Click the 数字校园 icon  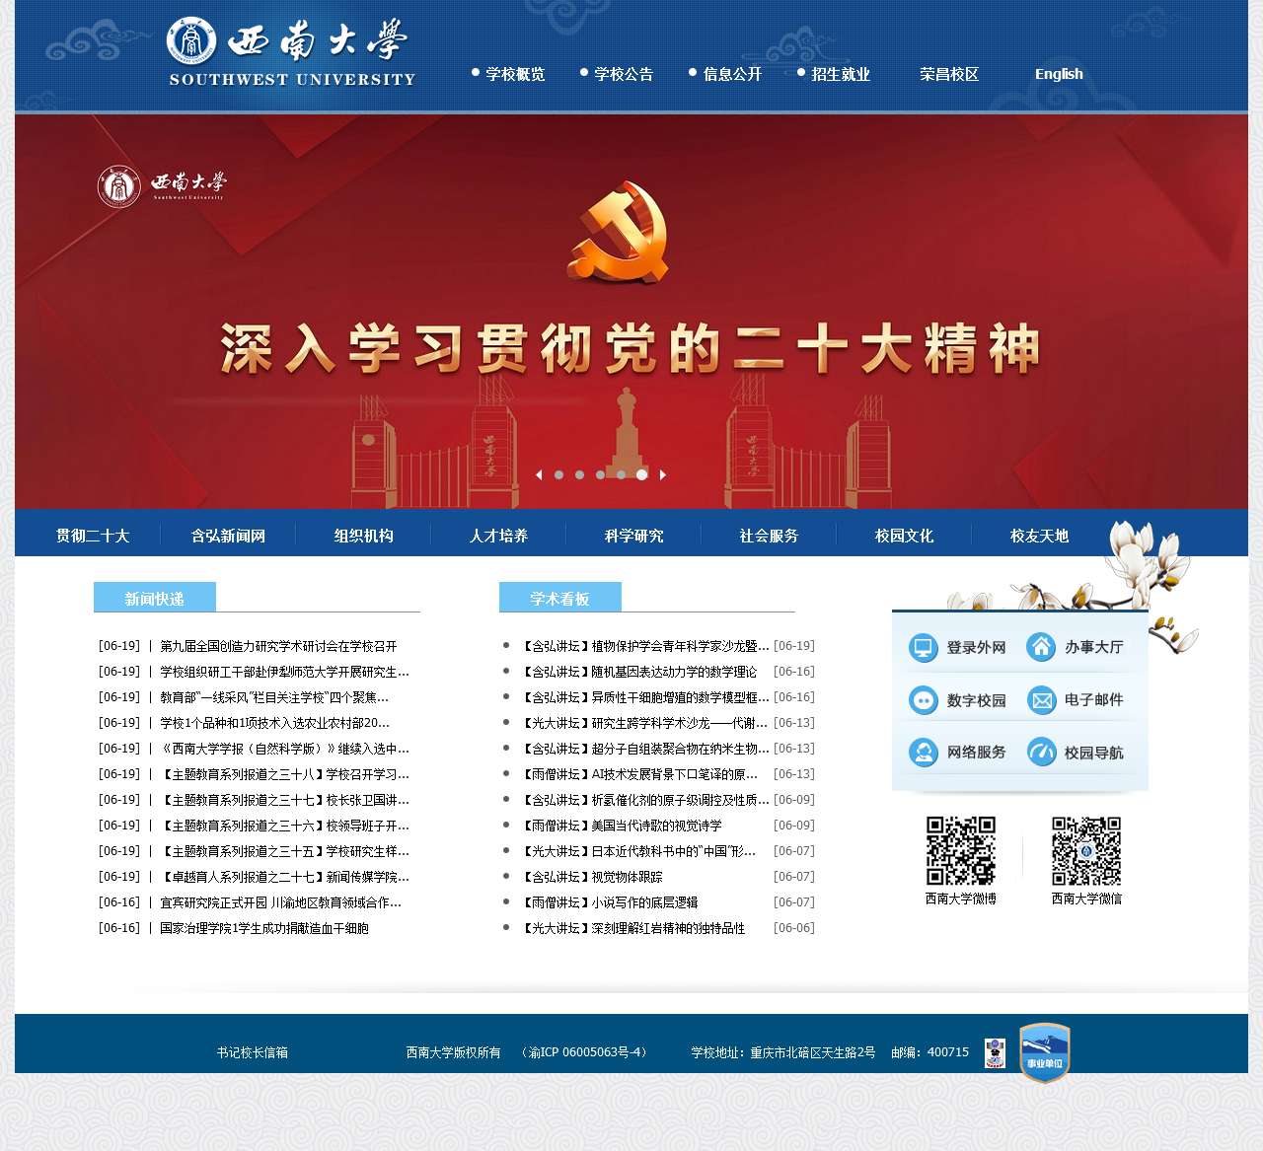pyautogui.click(x=923, y=699)
